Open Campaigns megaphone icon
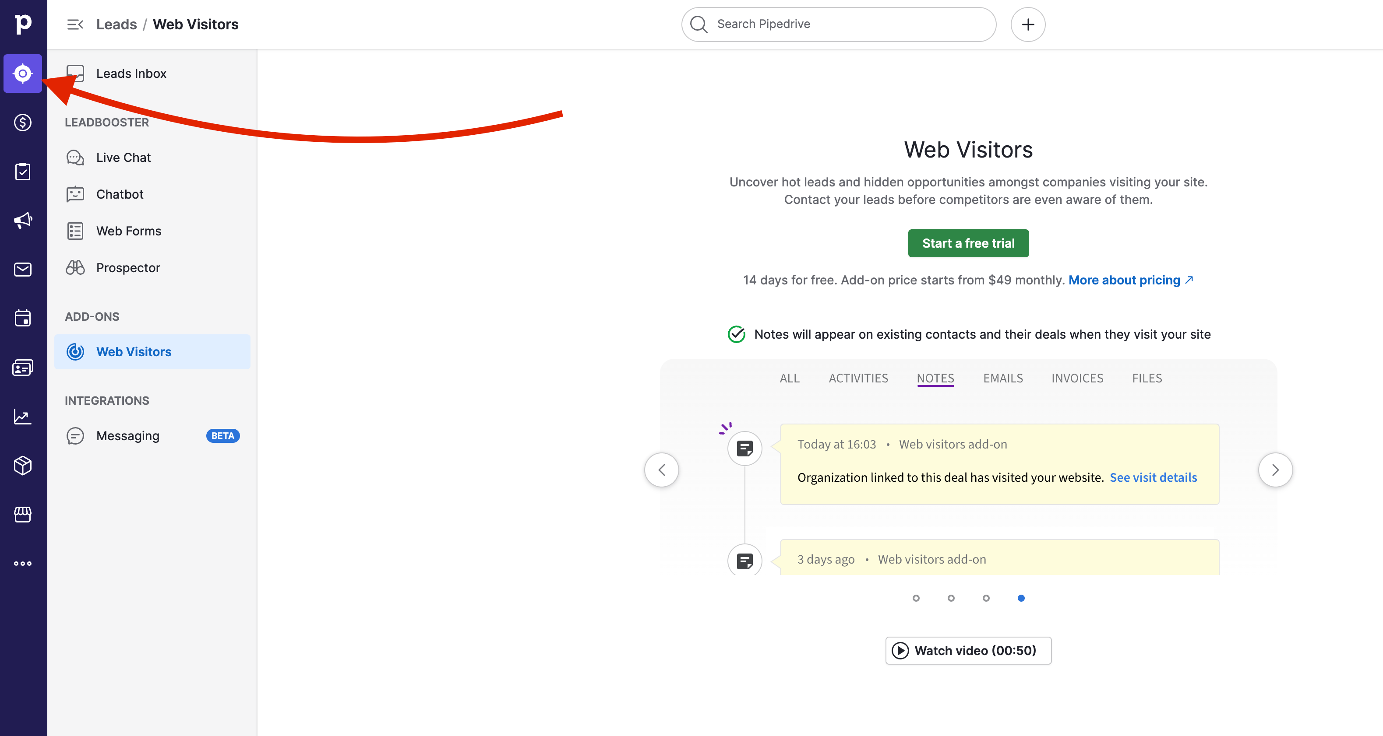Viewport: 1383px width, 736px height. point(22,220)
